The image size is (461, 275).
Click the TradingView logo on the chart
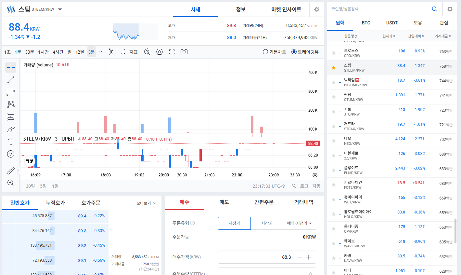coord(30,161)
